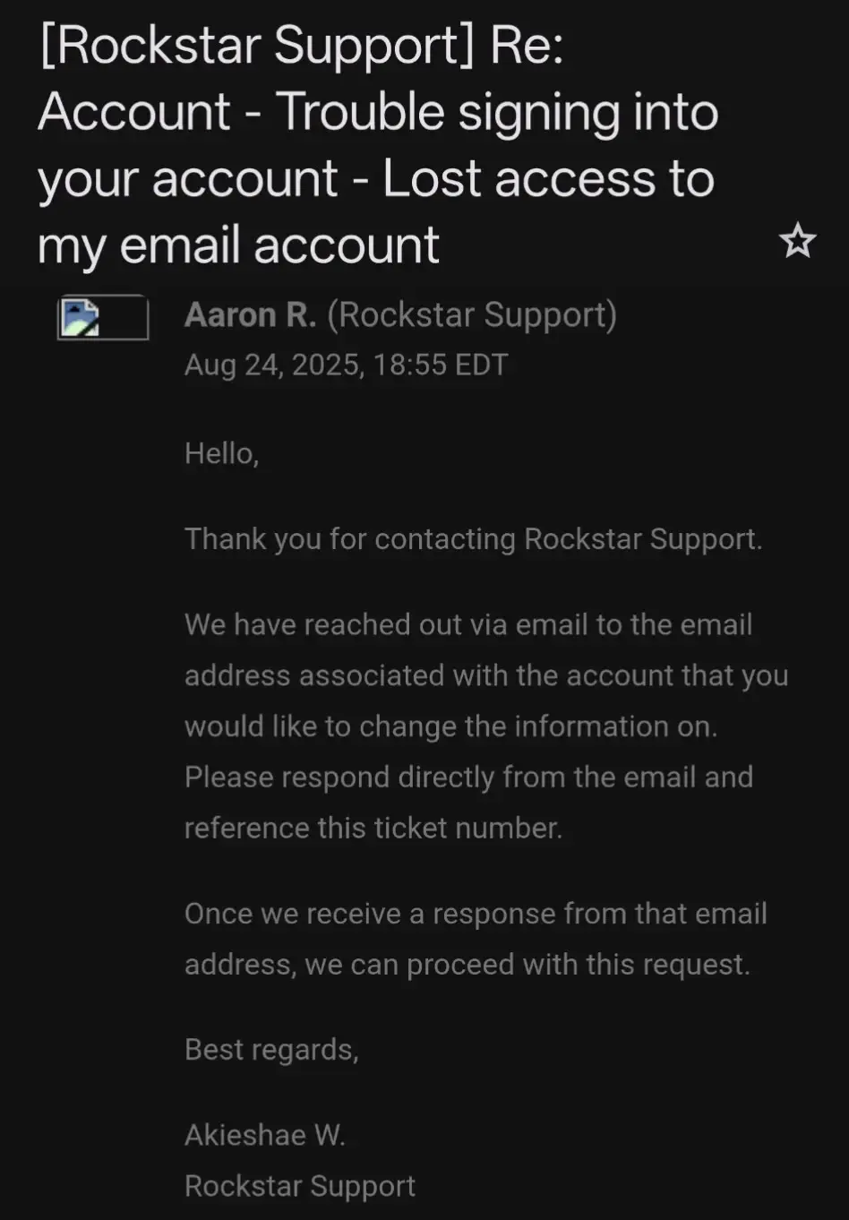The image size is (849, 1220).
Task: Click the email subject heading
Action: (377, 145)
